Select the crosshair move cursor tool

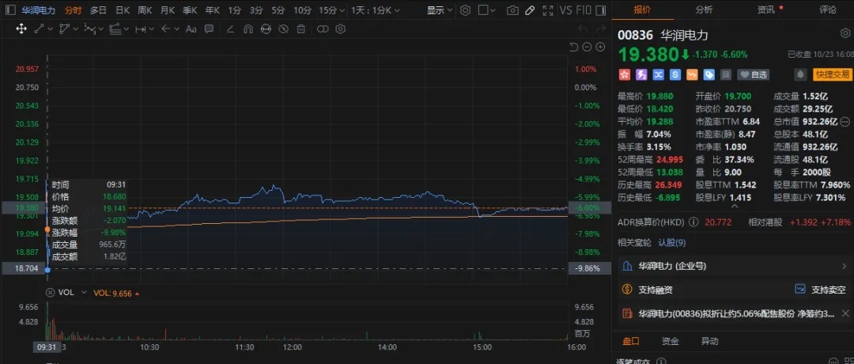click(21, 28)
